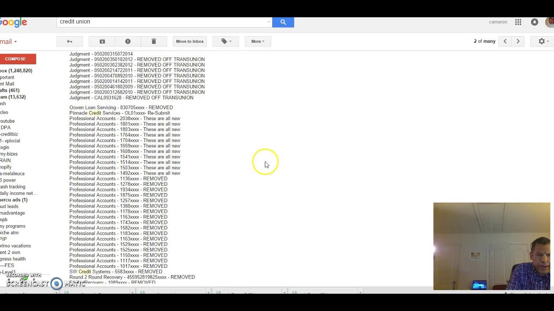Screen dimensions: 554x311
Task: Click the account profile picture
Action: tap(550, 22)
